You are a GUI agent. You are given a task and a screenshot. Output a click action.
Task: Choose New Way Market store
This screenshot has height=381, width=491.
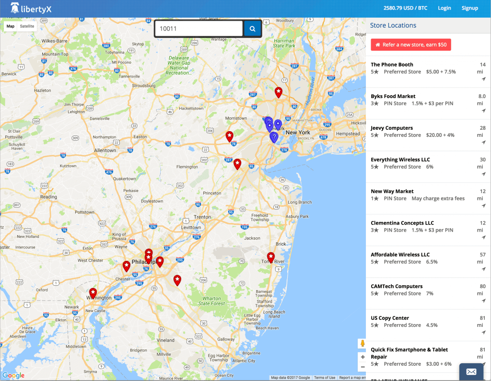(392, 191)
